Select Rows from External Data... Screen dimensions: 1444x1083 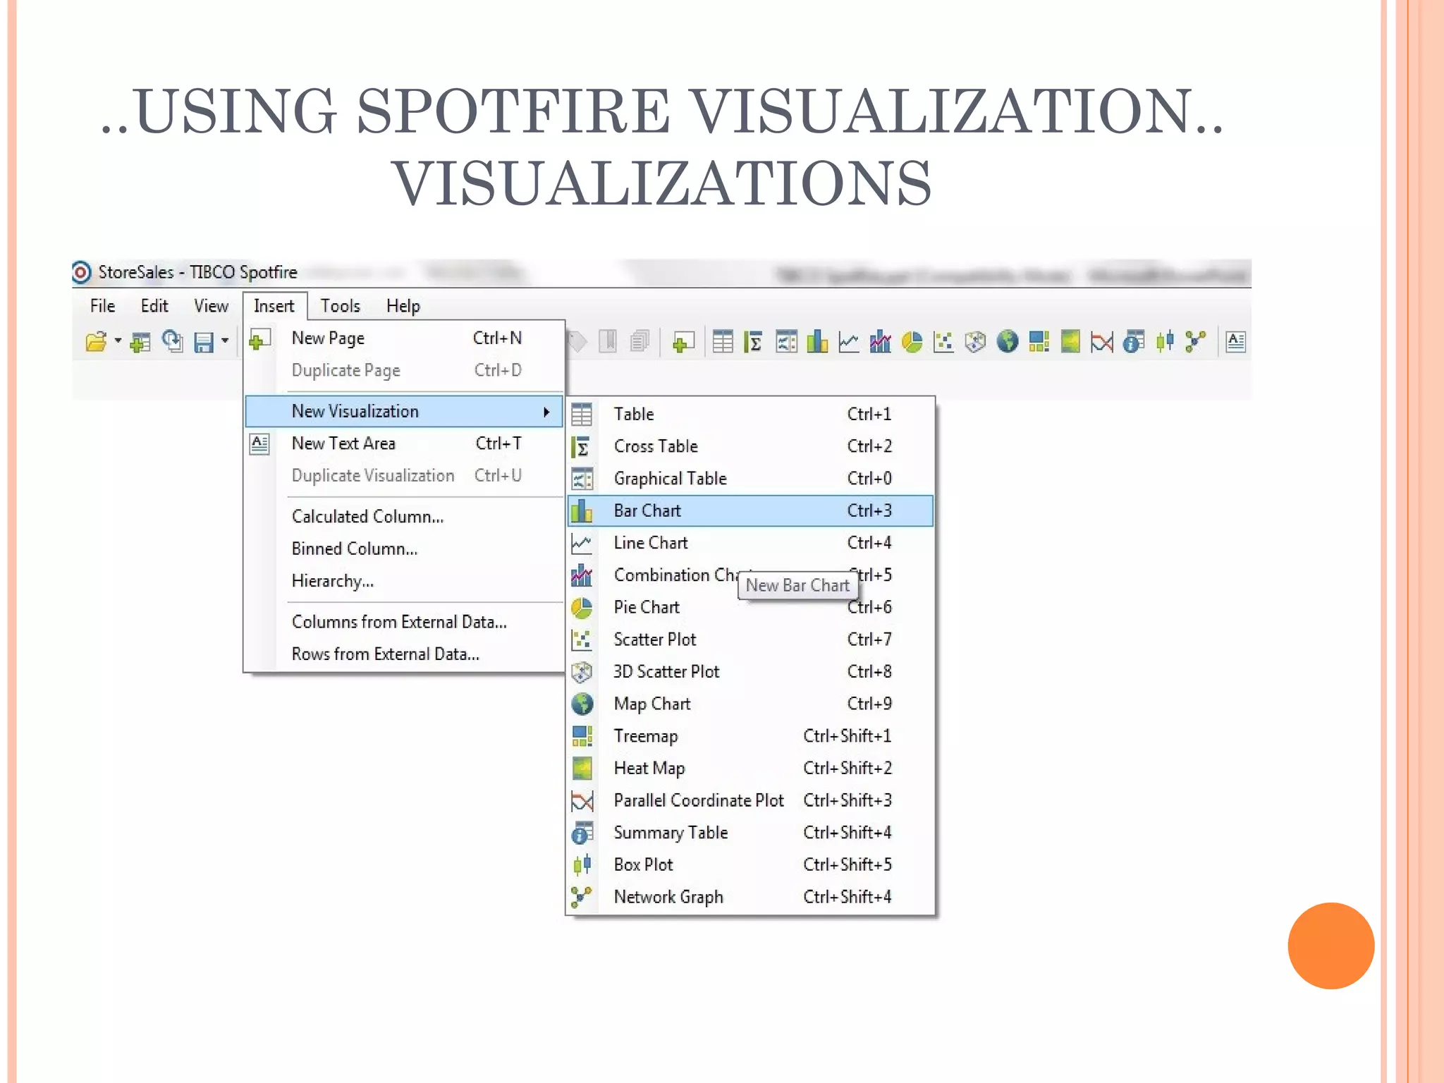(x=404, y=654)
